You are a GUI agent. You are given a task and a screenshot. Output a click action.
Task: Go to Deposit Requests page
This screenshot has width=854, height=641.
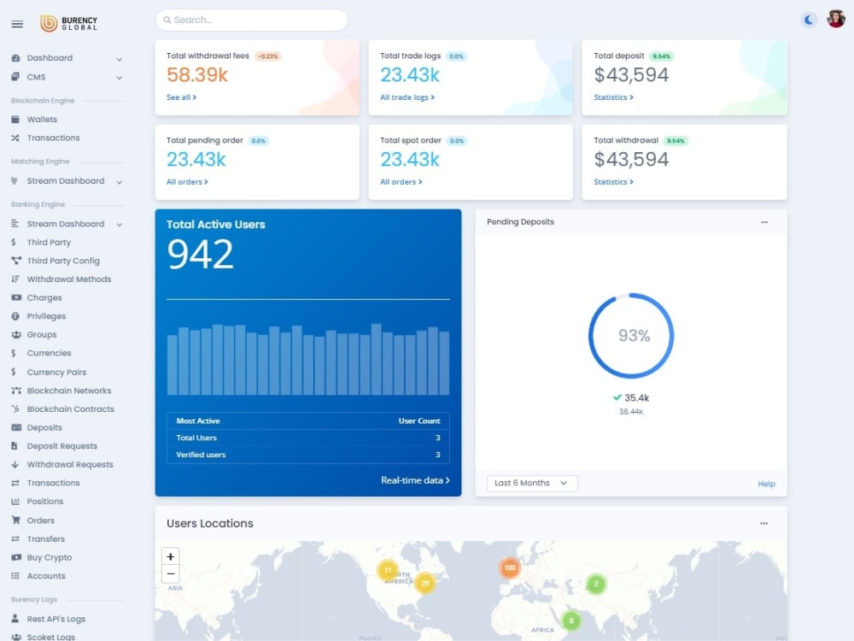coord(62,446)
